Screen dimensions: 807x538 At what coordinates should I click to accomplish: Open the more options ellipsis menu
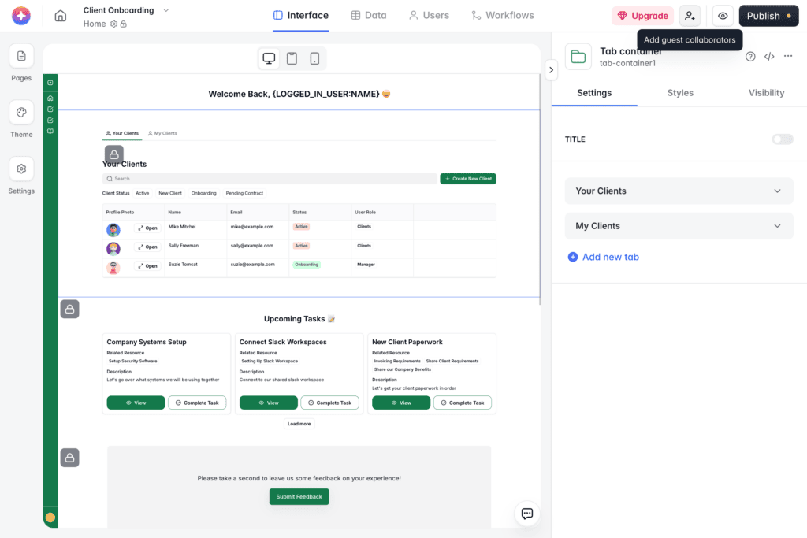(788, 56)
